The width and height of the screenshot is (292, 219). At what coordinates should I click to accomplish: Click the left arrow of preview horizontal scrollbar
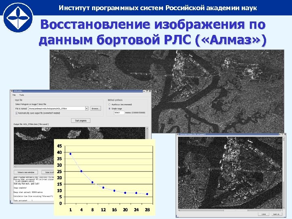tap(15, 166)
